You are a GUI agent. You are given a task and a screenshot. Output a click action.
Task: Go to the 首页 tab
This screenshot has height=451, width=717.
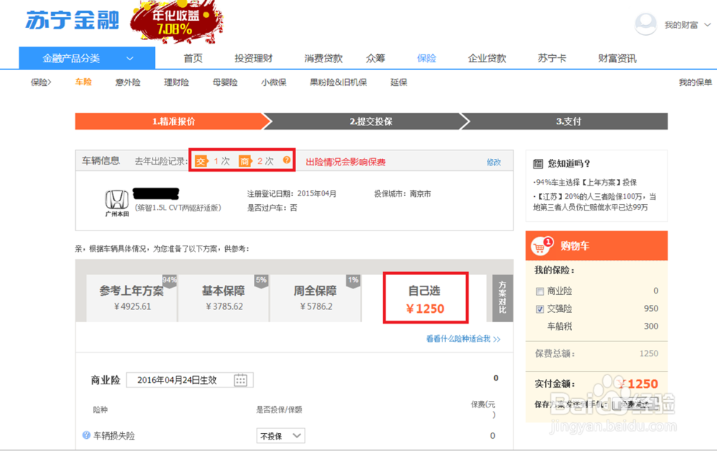(193, 59)
